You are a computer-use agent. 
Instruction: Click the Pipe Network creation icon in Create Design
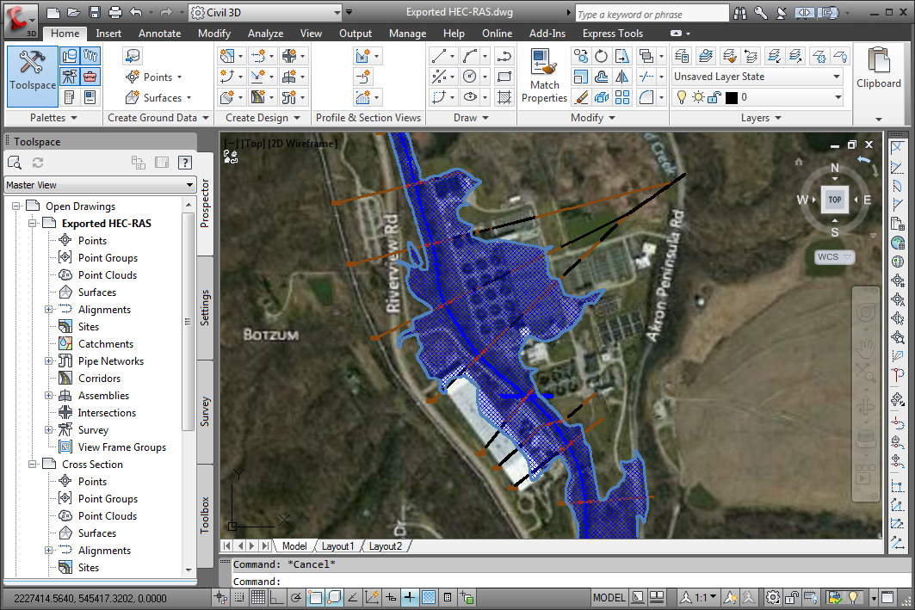(289, 97)
